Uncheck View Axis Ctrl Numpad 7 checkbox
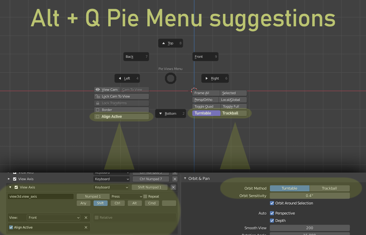The height and width of the screenshot is (235, 366). pyautogui.click(x=15, y=179)
